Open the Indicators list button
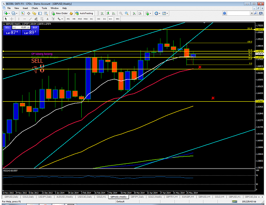This screenshot has height=205, width=266. (147, 13)
